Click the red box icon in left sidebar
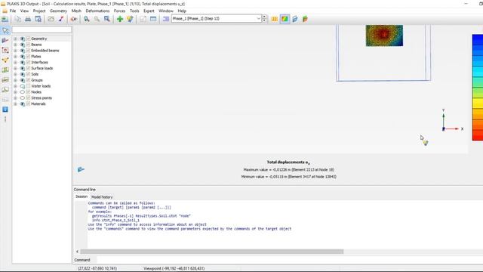The image size is (483, 272). (5, 51)
